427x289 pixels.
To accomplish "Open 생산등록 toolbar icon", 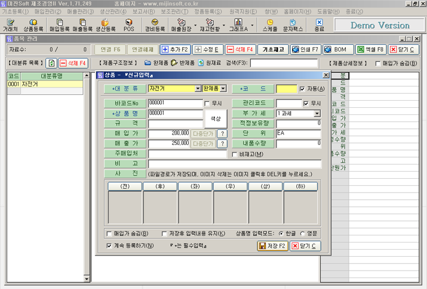I will [x=105, y=25].
